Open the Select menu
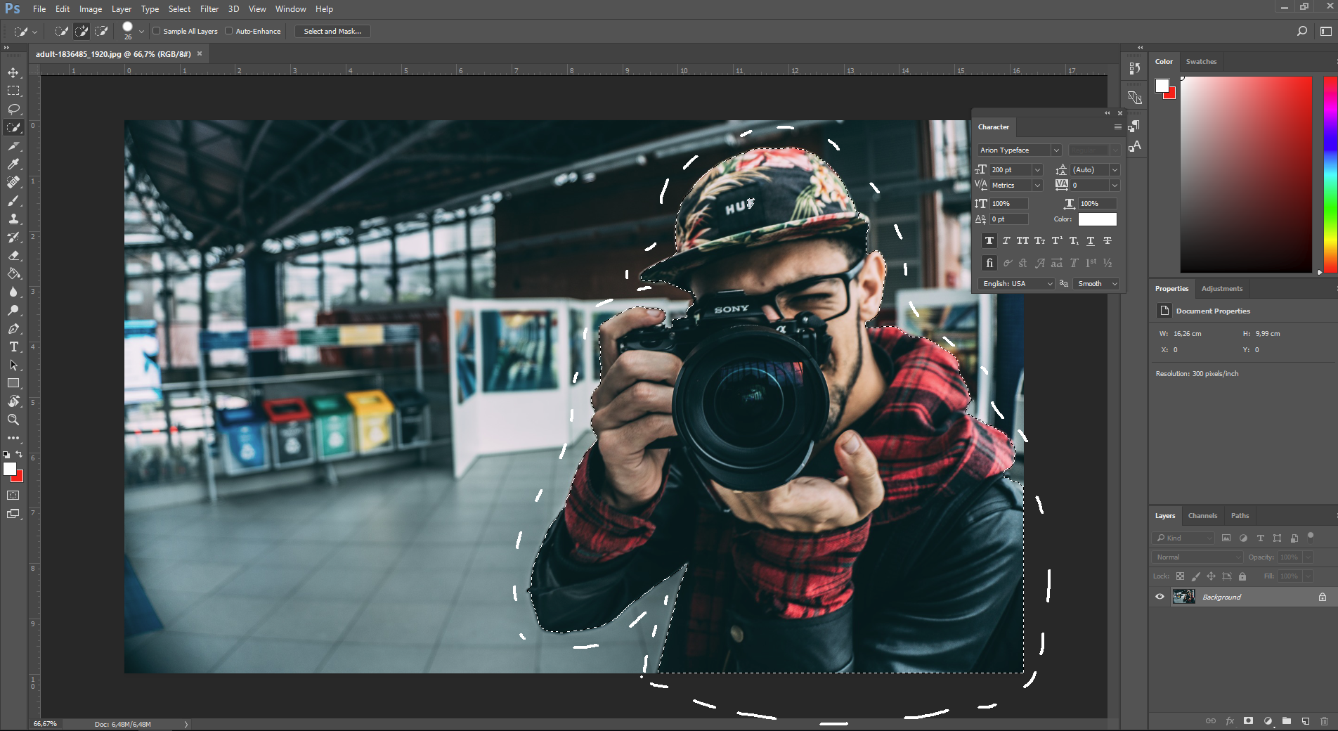1338x731 pixels. pyautogui.click(x=179, y=9)
